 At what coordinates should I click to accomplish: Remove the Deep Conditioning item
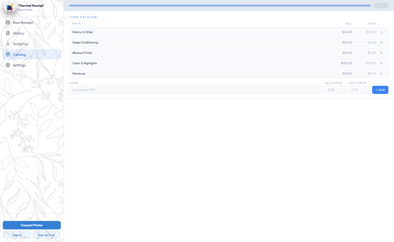pos(381,42)
